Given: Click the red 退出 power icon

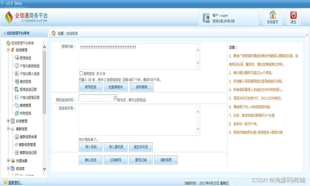Looking at the screenshot, I should coord(293,15).
